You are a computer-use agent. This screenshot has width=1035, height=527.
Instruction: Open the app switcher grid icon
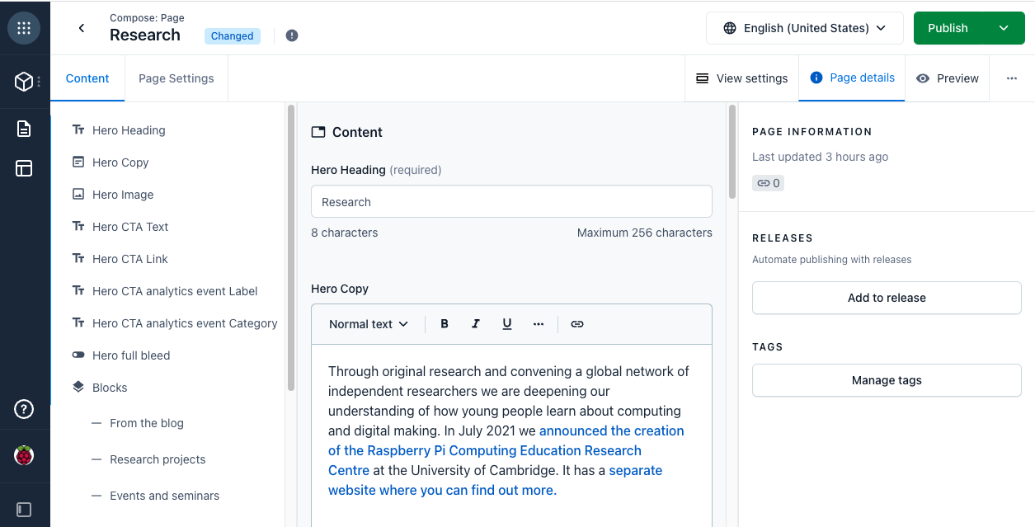24,27
